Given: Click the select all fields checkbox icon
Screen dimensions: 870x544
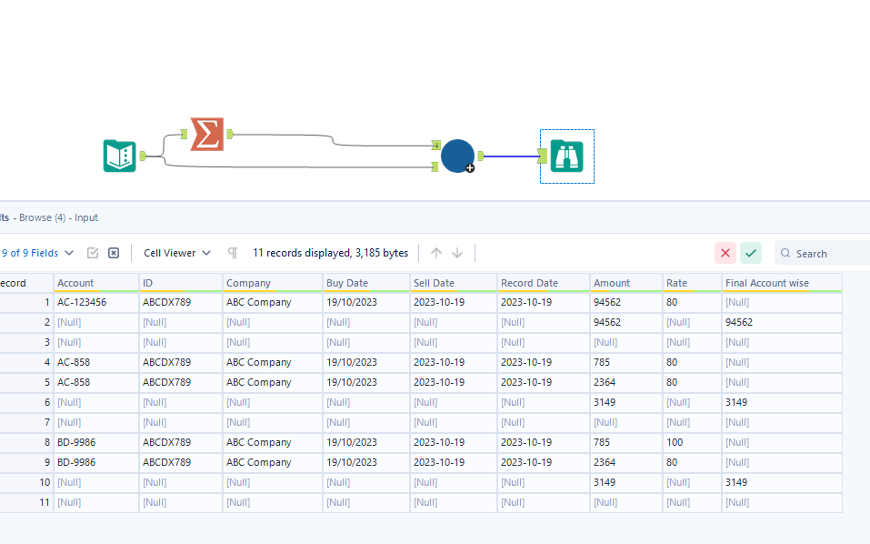Looking at the screenshot, I should pyautogui.click(x=92, y=252).
